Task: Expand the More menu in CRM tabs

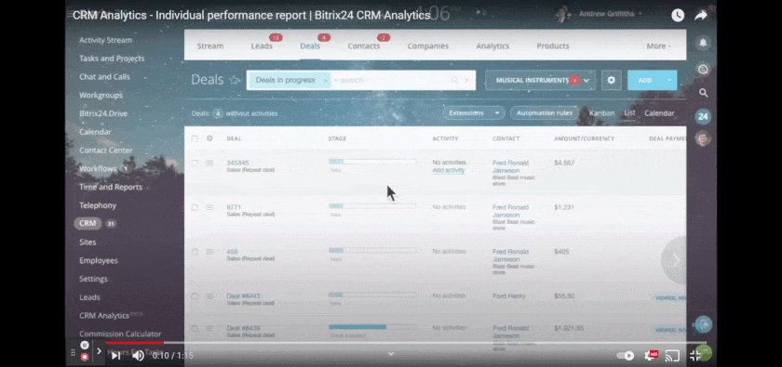Action: (x=658, y=46)
